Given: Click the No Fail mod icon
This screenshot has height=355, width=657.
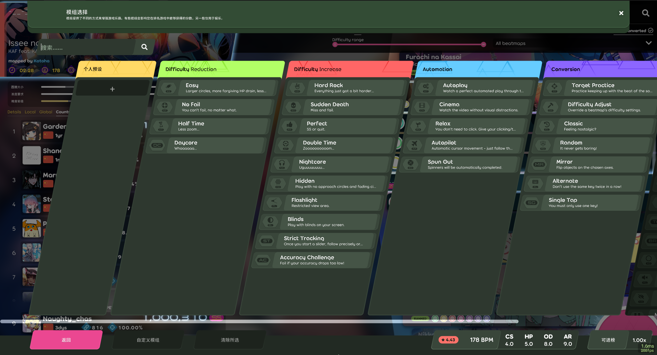Looking at the screenshot, I should (x=165, y=107).
